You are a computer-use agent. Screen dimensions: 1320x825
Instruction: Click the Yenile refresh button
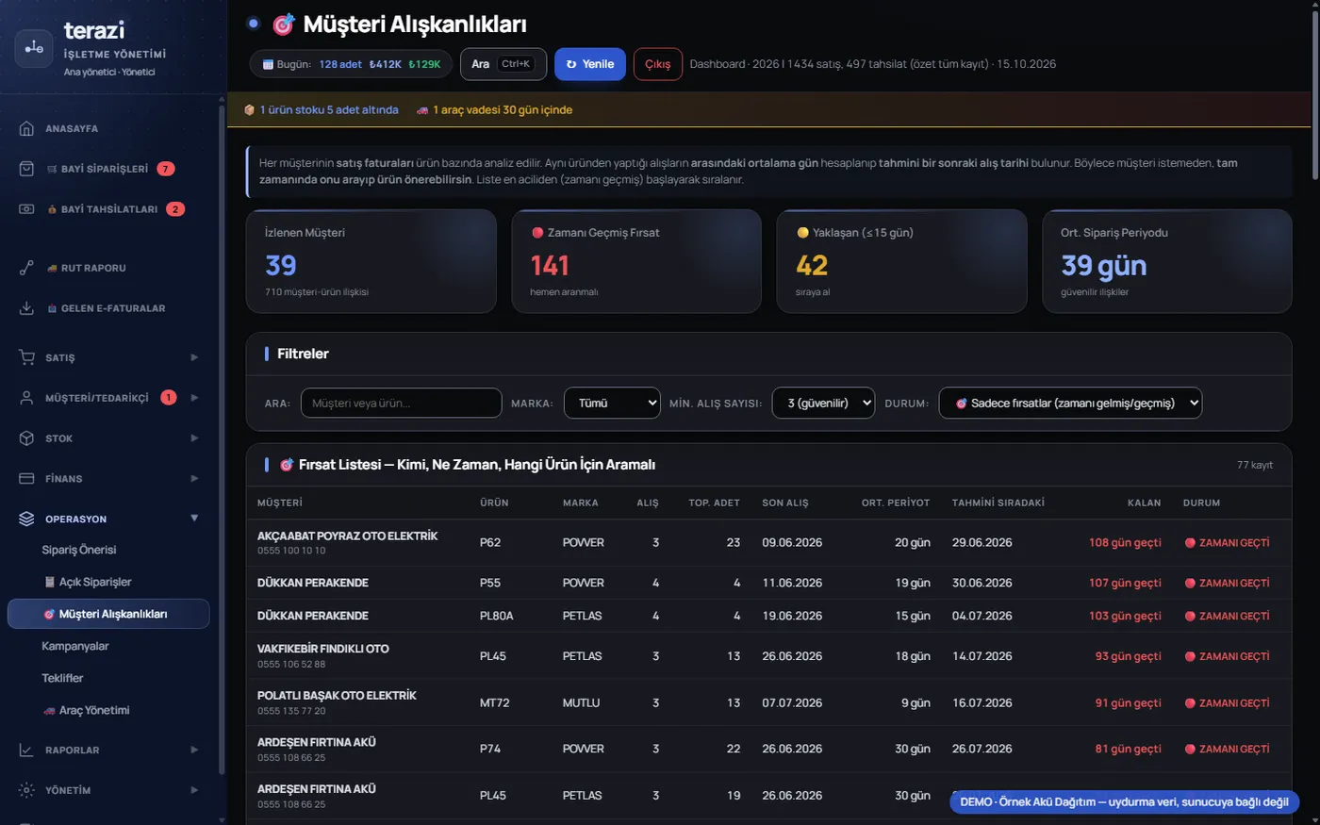(x=590, y=64)
